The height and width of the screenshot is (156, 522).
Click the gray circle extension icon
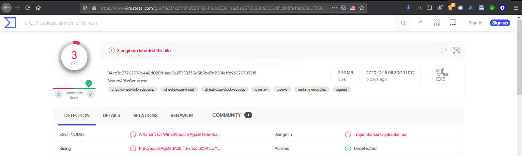pos(461,8)
